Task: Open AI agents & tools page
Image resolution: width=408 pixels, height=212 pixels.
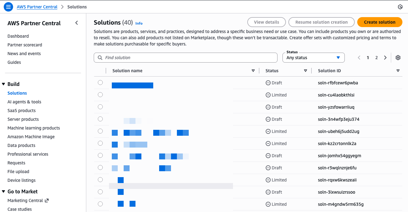Action: tap(24, 102)
